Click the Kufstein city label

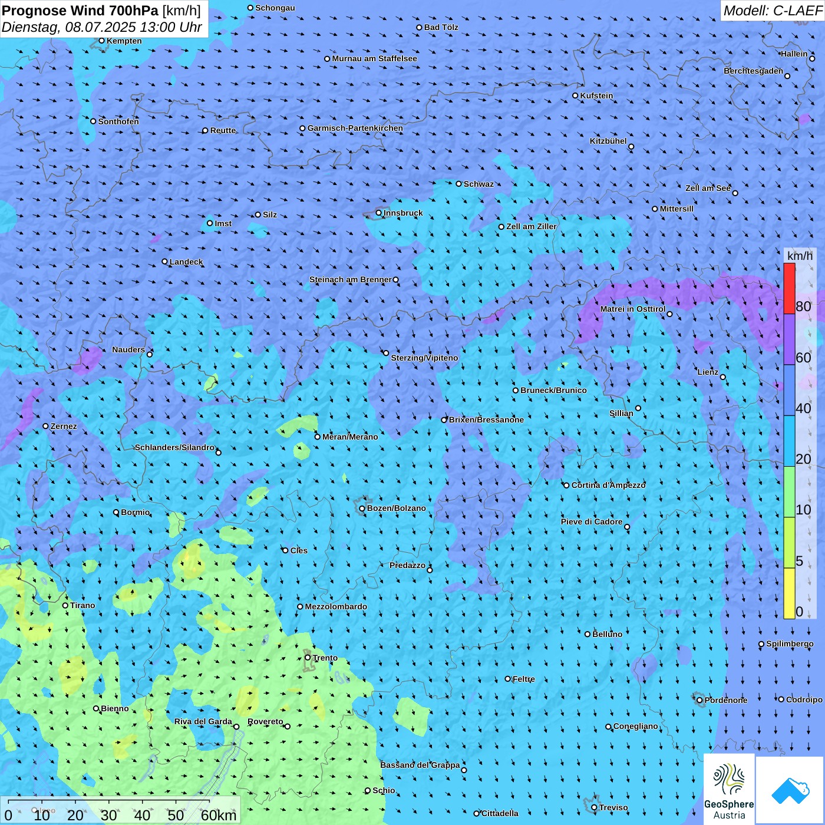[x=596, y=95]
